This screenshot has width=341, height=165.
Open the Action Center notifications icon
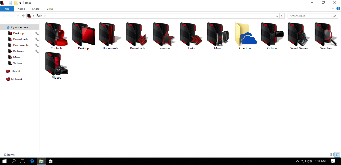pyautogui.click(x=333, y=161)
